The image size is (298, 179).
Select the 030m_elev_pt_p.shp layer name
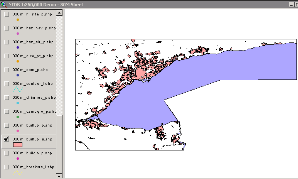pos(33,56)
